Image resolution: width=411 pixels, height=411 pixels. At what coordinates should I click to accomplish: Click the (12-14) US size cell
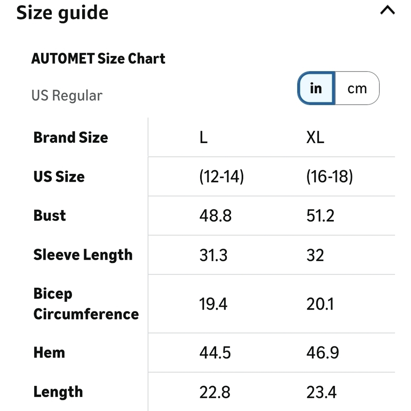(x=222, y=177)
